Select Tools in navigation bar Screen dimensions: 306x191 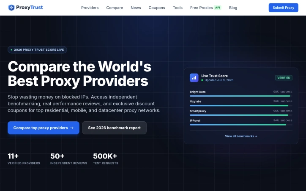click(178, 8)
